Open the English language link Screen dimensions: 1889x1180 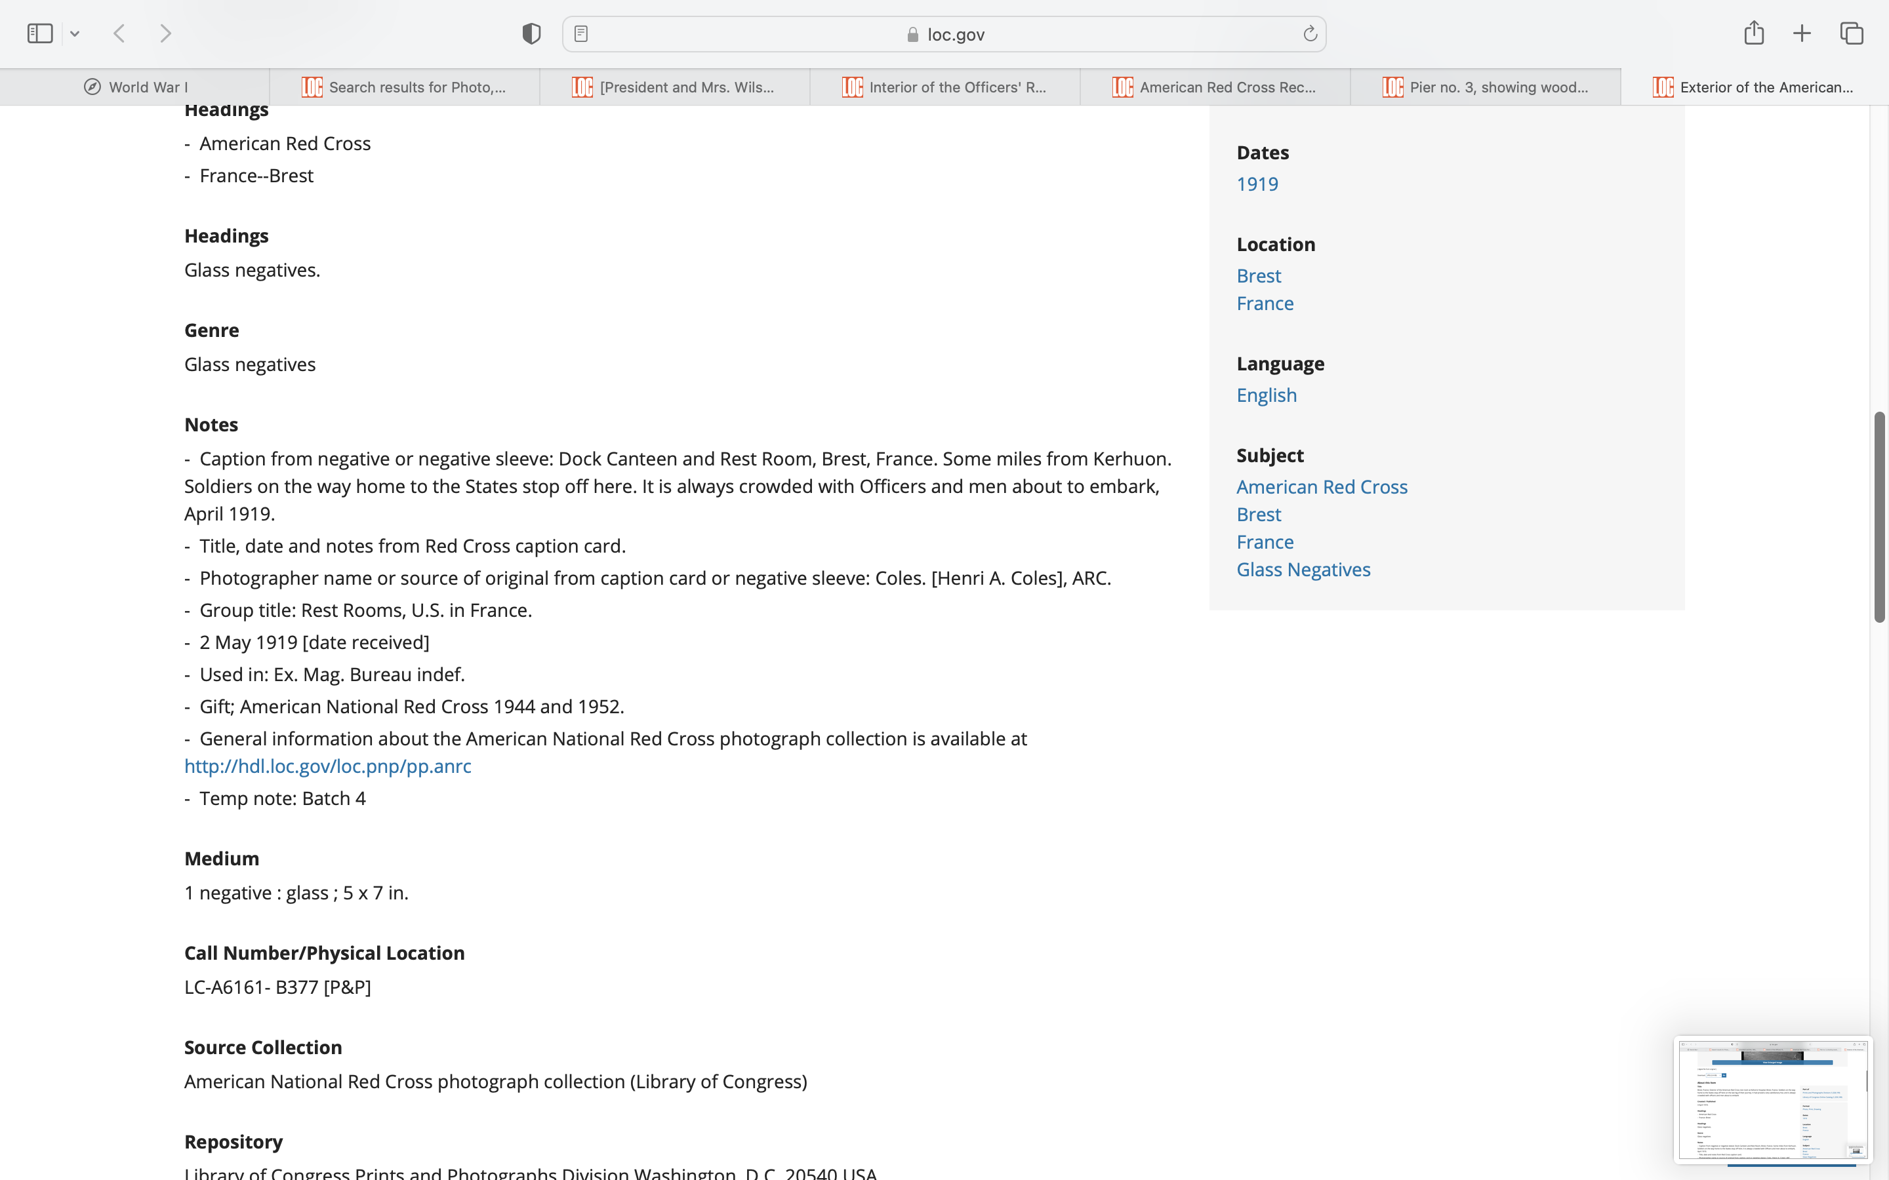[1266, 395]
